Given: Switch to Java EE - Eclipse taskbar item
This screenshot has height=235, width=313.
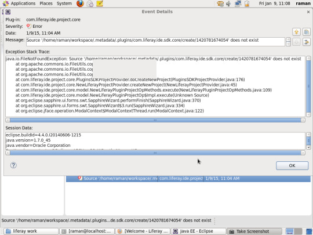Looking at the screenshot, I should click(x=199, y=231).
